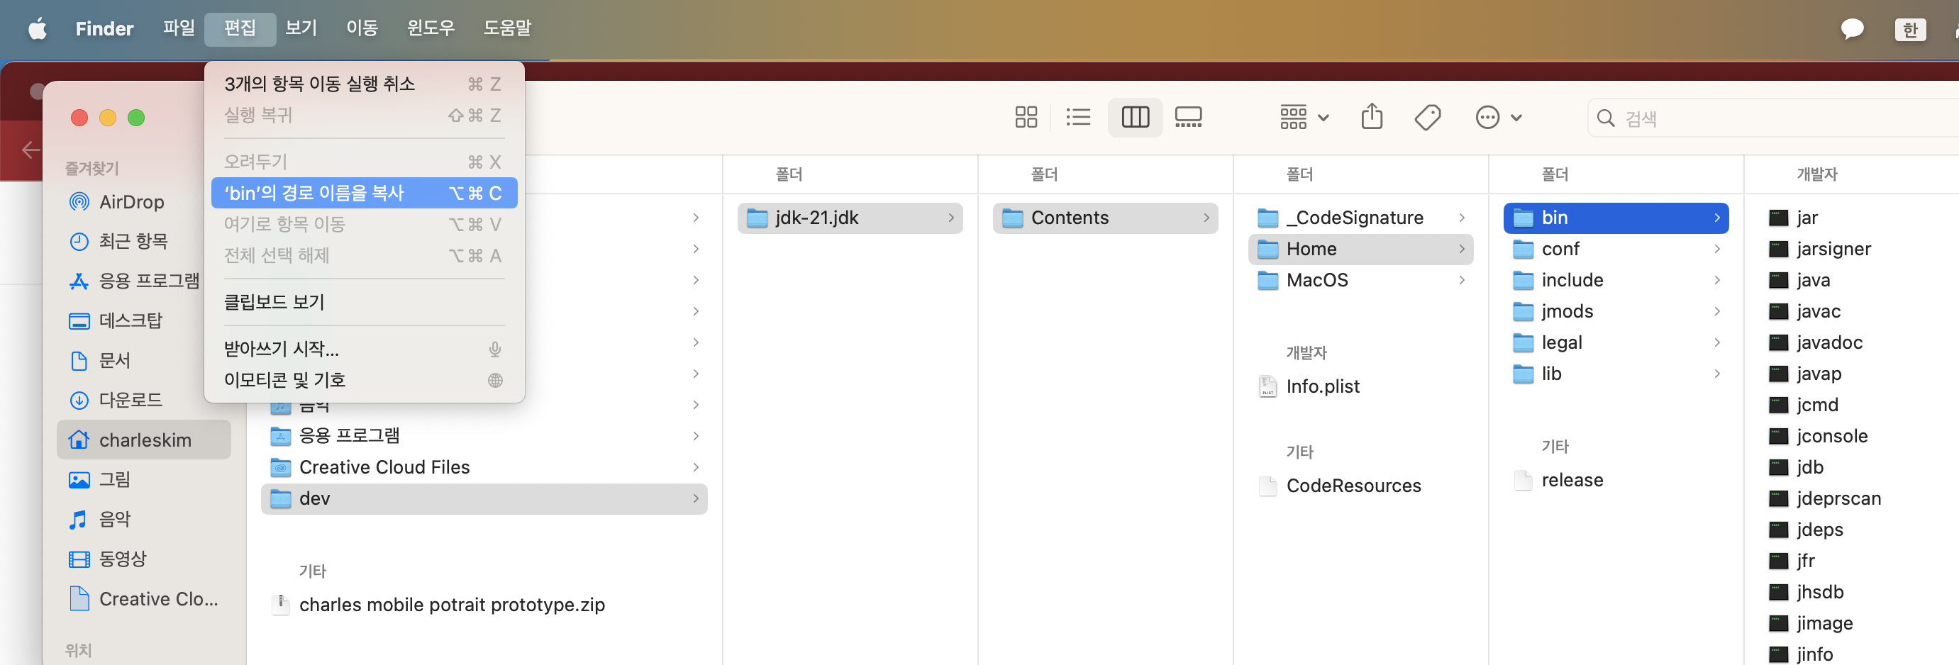Switch Finder to gallery view

point(1188,117)
